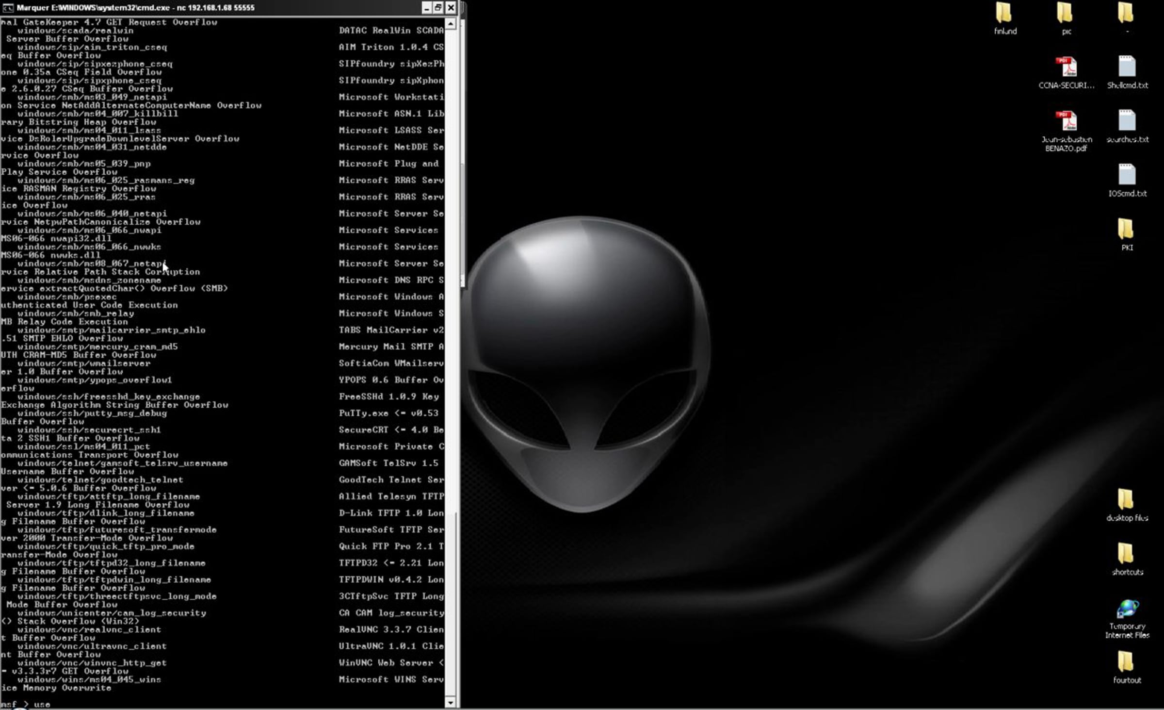Click windows/telnet/goodtech_telnet line

pyautogui.click(x=100, y=480)
